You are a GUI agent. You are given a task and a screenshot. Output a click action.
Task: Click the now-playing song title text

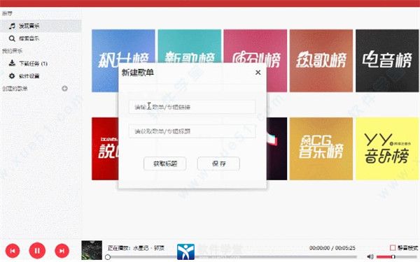tap(136, 248)
